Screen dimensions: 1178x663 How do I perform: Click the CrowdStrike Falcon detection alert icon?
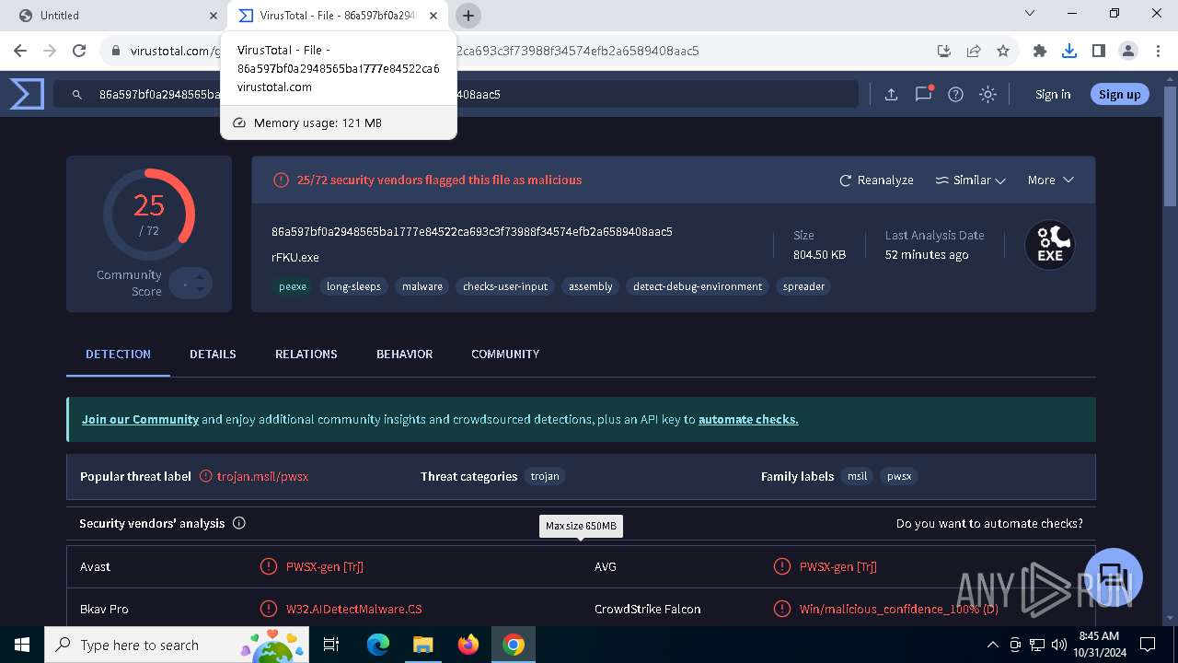click(782, 609)
